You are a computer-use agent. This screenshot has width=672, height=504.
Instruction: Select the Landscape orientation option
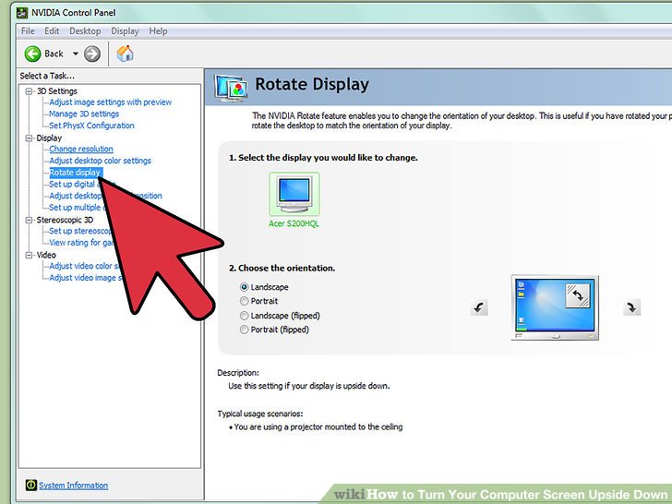tap(264, 287)
